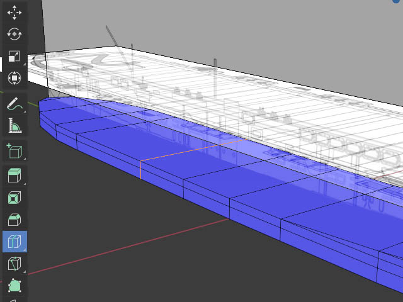Select the Poly Build tool
The width and height of the screenshot is (403, 302).
(14, 285)
